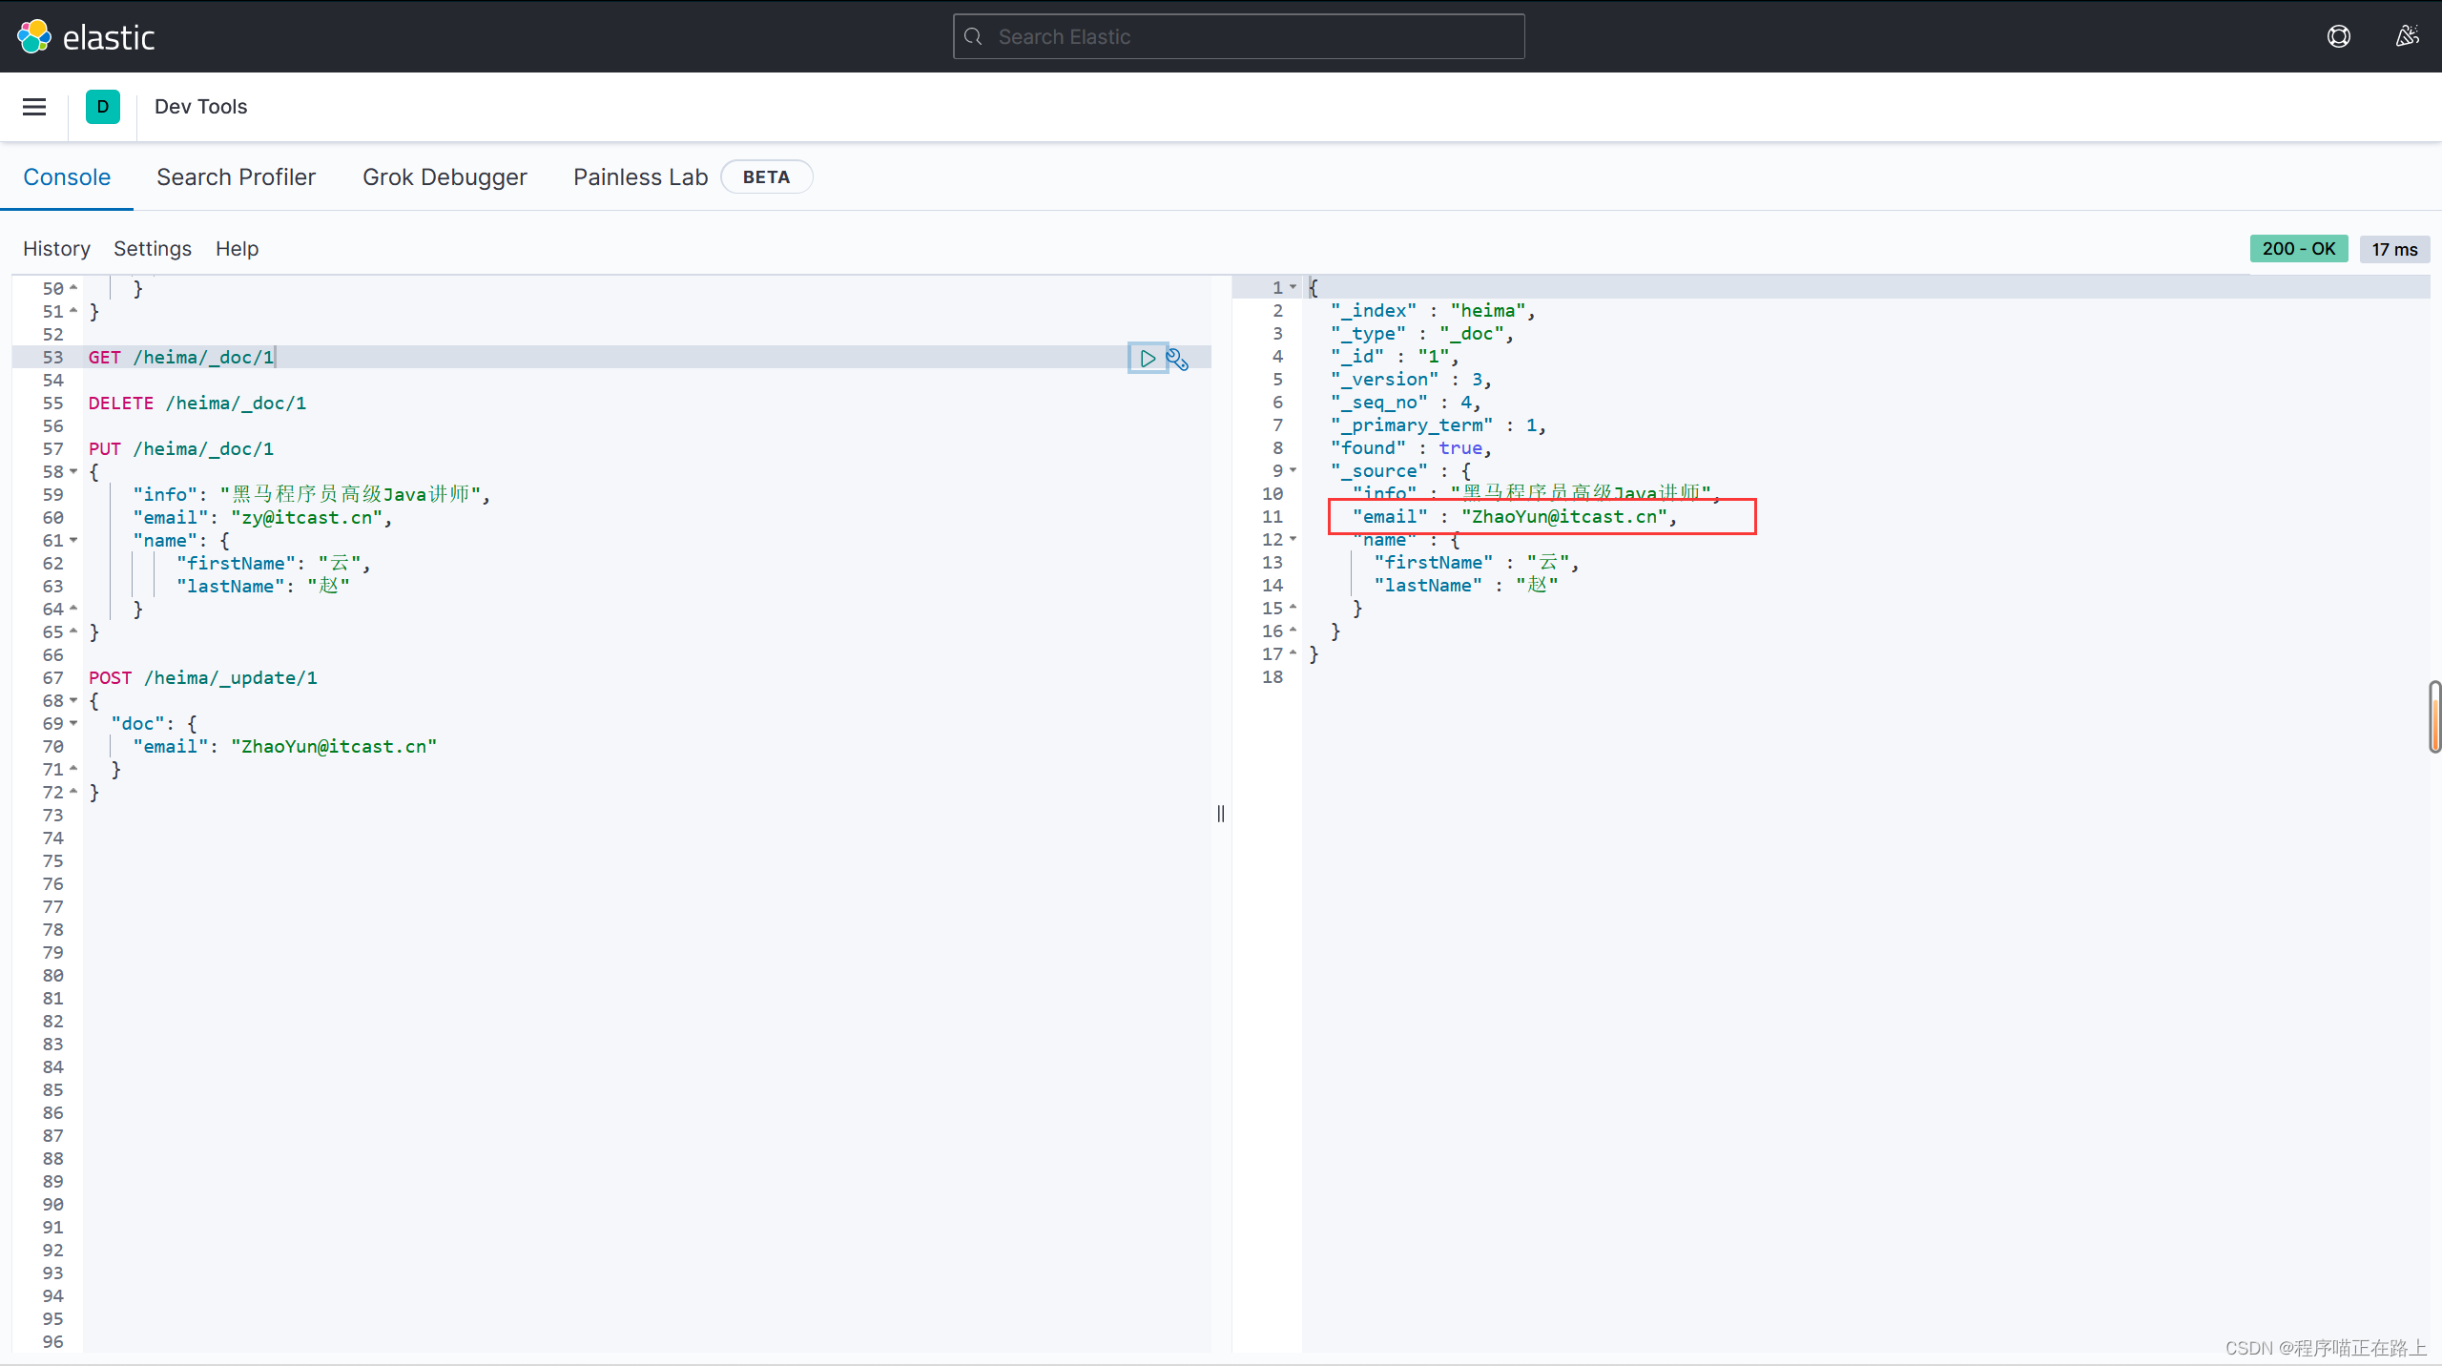The image size is (2442, 1366).
Task: Open console Settings
Action: click(x=153, y=249)
